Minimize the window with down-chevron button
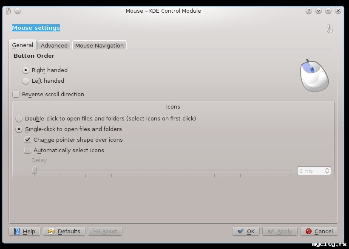349x249 pixels. [x=318, y=11]
